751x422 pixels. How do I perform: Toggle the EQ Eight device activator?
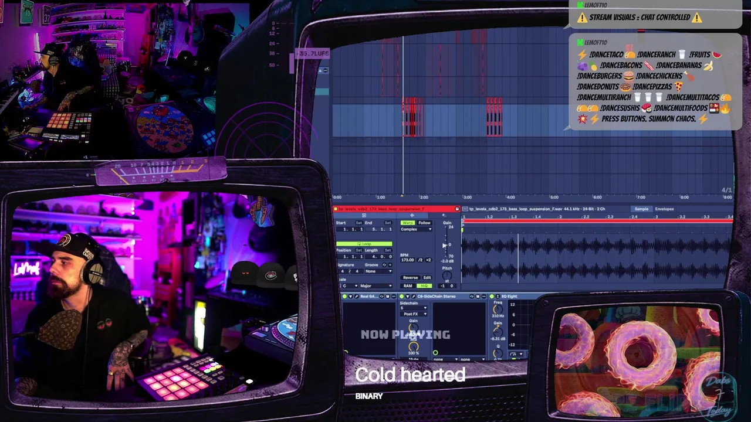tap(492, 297)
